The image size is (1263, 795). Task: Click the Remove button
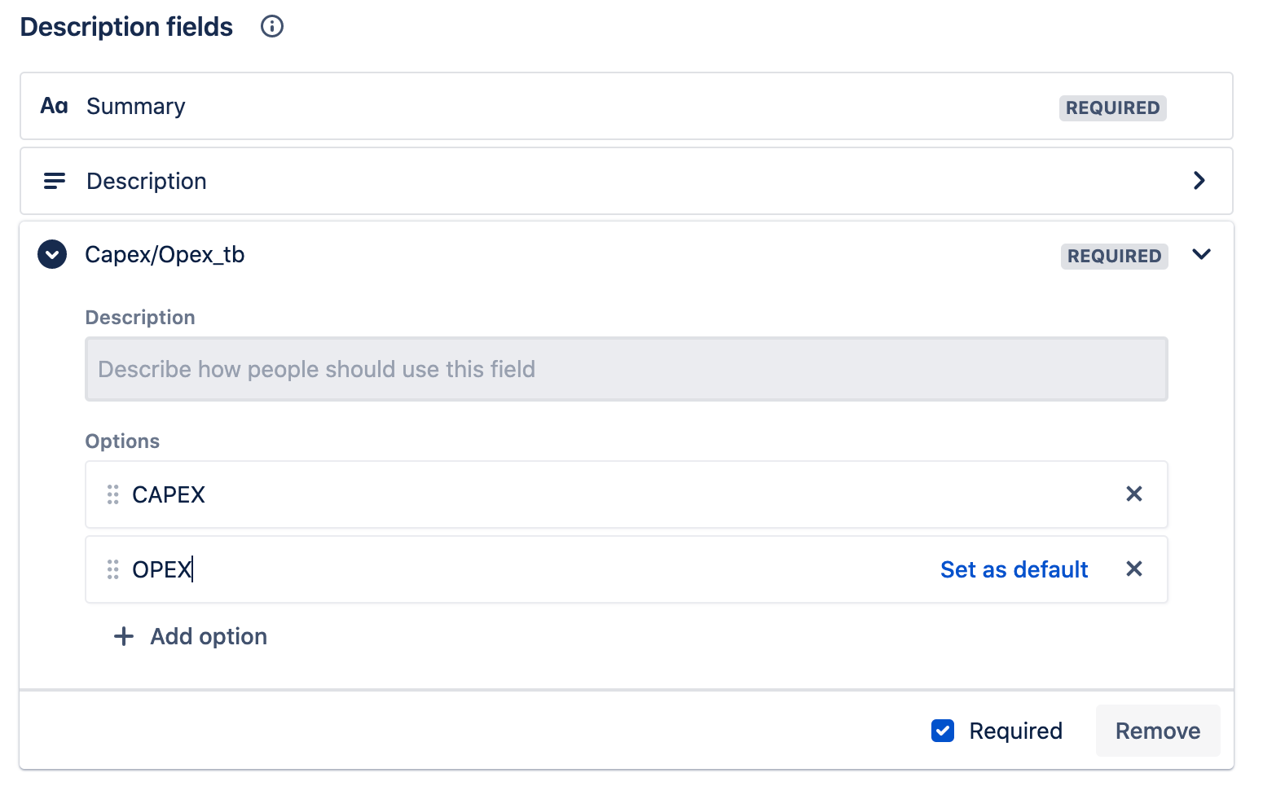point(1158,731)
